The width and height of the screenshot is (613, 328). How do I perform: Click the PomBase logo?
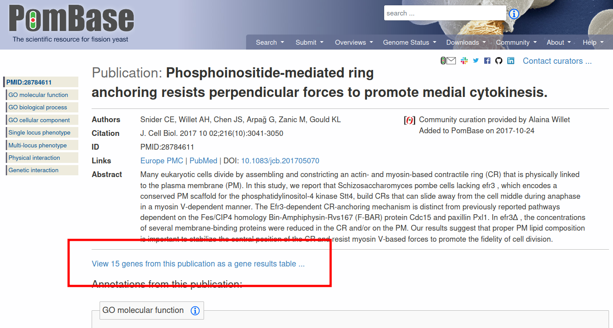(x=71, y=23)
